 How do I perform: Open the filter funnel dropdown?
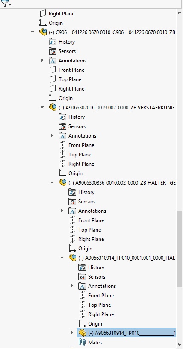click(6, 3)
